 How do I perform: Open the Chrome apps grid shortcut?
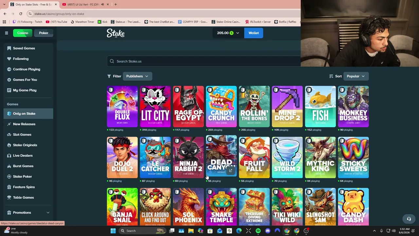tap(4, 22)
